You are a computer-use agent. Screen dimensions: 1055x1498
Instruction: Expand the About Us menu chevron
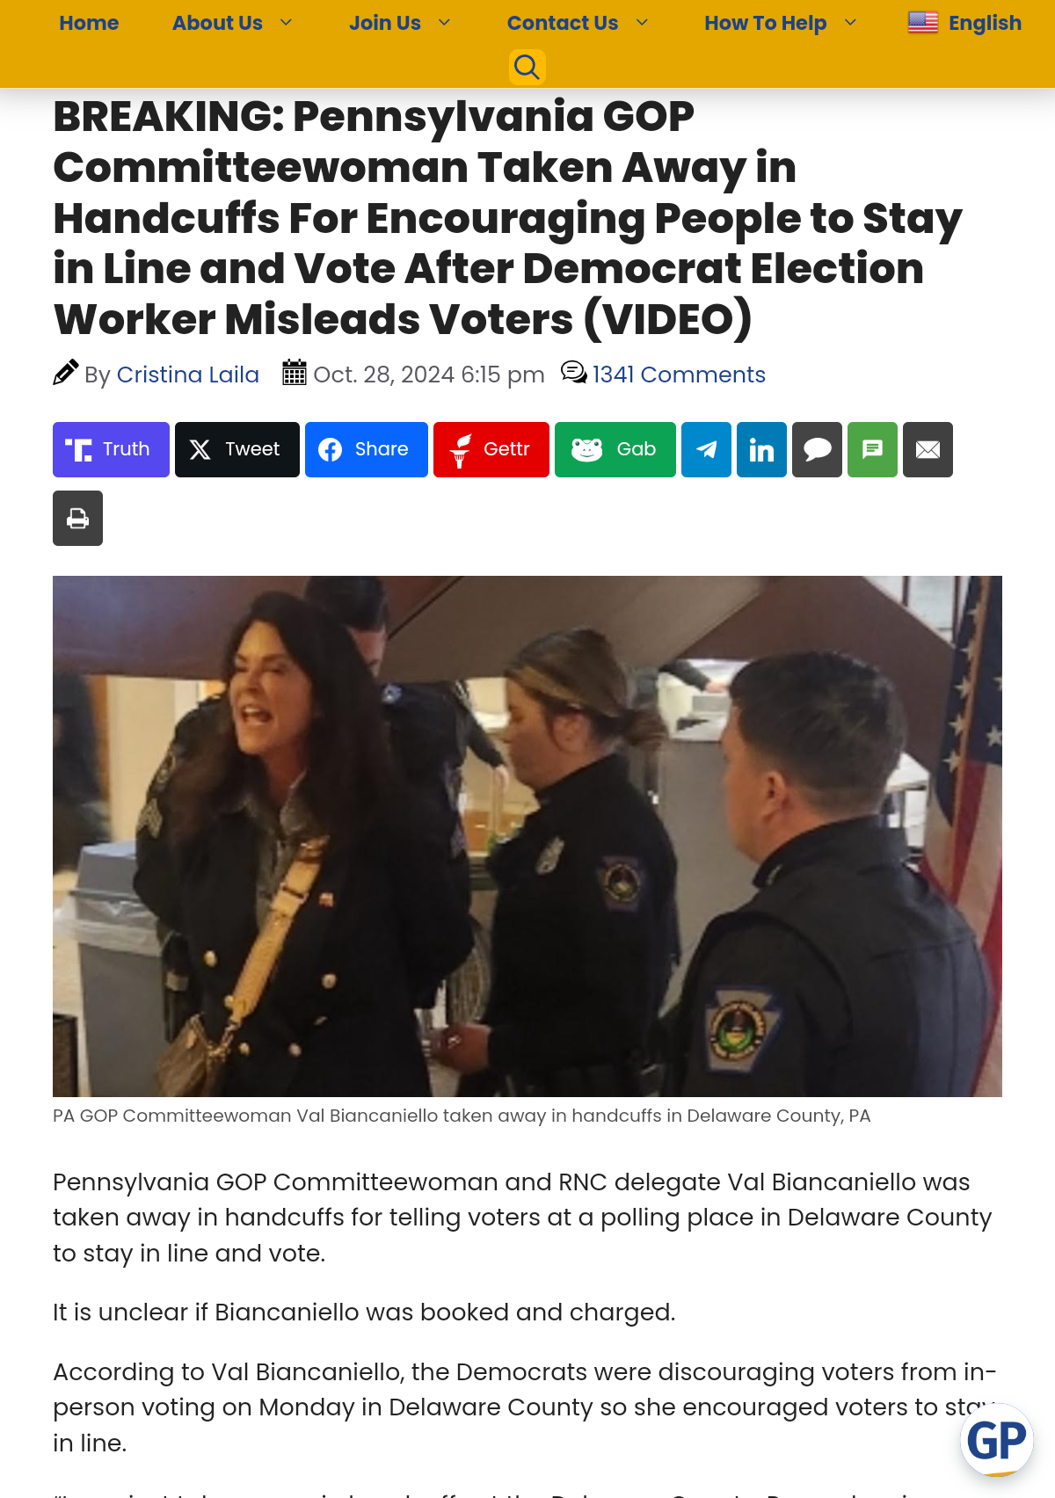(x=286, y=23)
